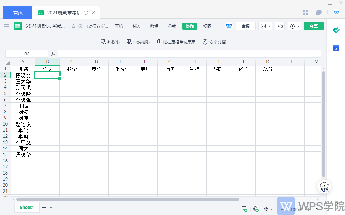Expand the comment tool dropdown arrow
The width and height of the screenshot is (345, 215).
269,27
